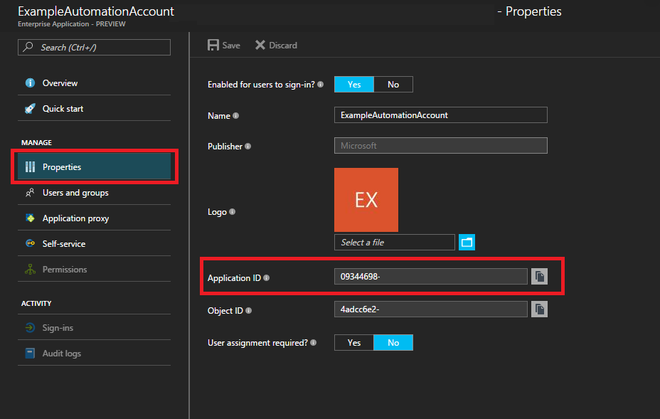Click the Enterprise Application - PREVIEW subtitle

[72, 24]
